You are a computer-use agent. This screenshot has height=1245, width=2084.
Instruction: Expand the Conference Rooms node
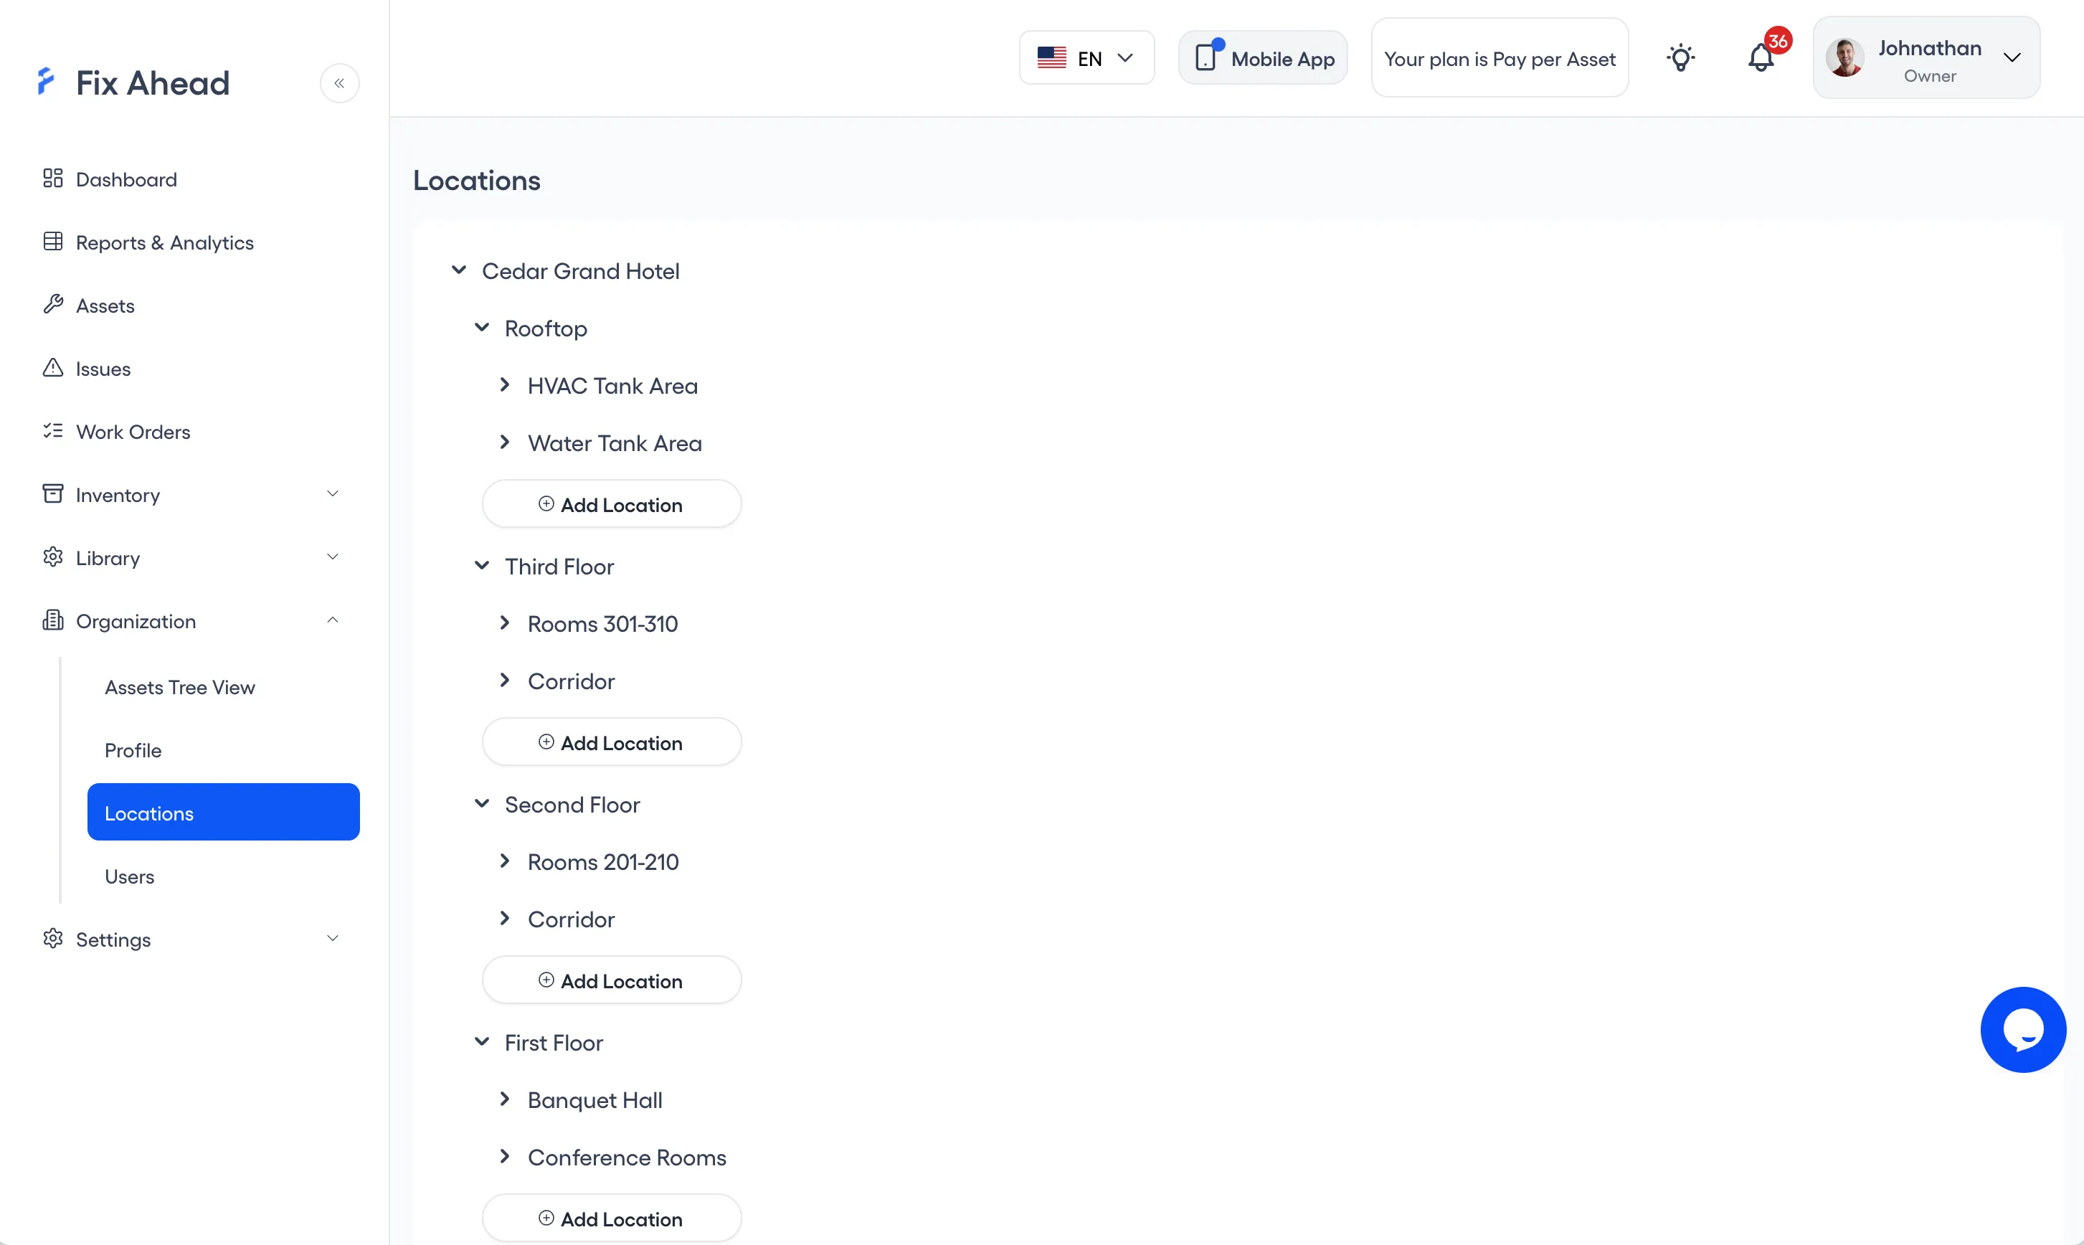coord(504,1156)
